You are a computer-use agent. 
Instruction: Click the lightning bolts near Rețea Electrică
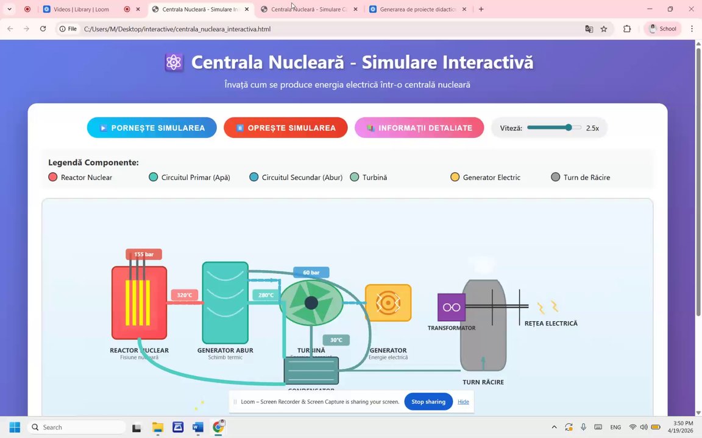coord(548,307)
